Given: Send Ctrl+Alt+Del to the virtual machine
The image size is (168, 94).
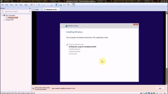Looking at the screenshot, I should [39, 5].
